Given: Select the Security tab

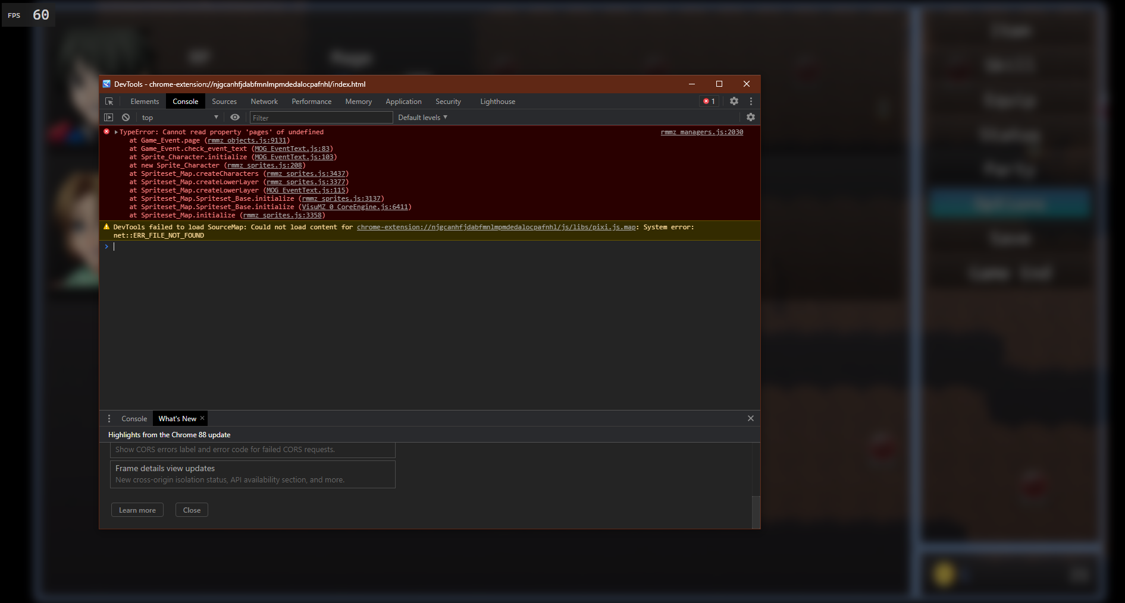Looking at the screenshot, I should point(448,102).
